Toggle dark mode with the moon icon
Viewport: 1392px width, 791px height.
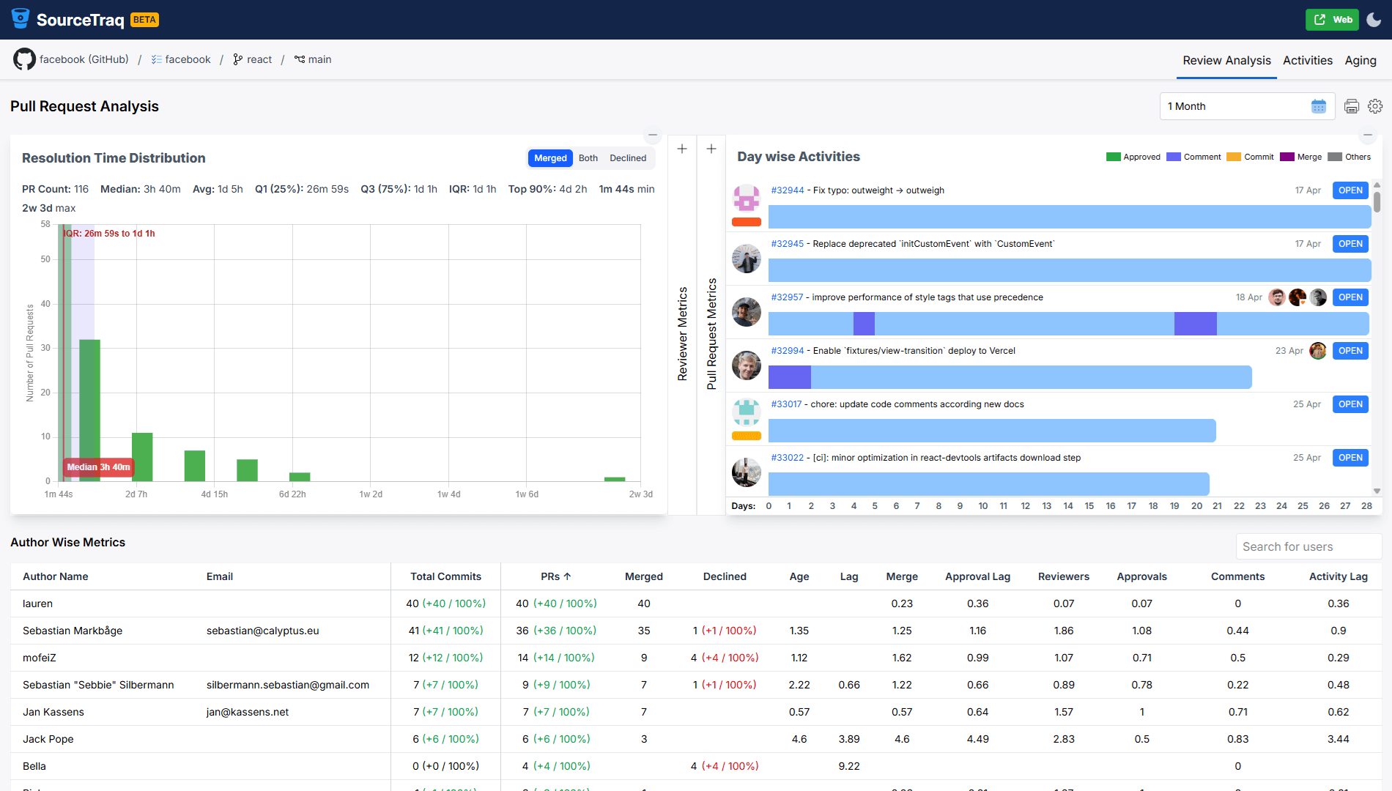1374,20
